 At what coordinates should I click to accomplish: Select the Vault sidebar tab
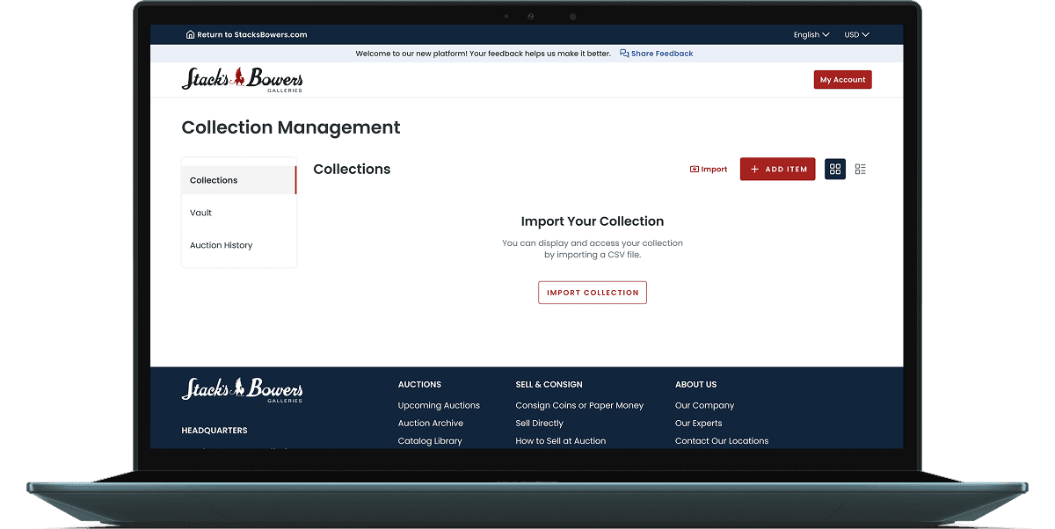click(200, 213)
